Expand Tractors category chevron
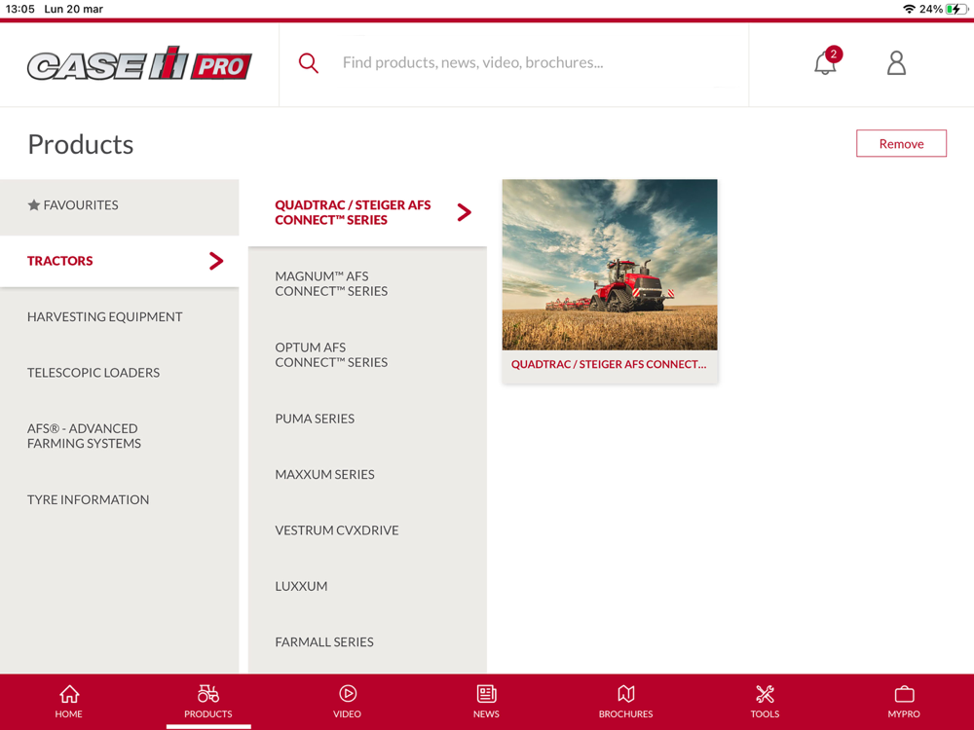The width and height of the screenshot is (974, 730). click(x=216, y=261)
